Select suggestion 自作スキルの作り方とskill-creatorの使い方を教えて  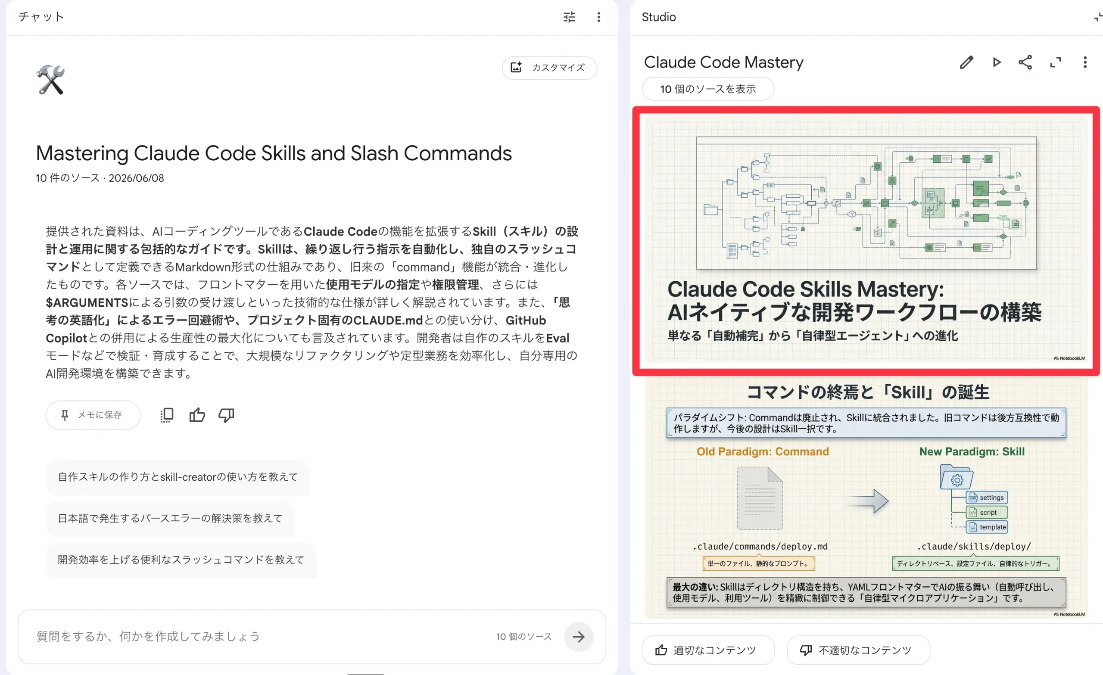coord(178,477)
